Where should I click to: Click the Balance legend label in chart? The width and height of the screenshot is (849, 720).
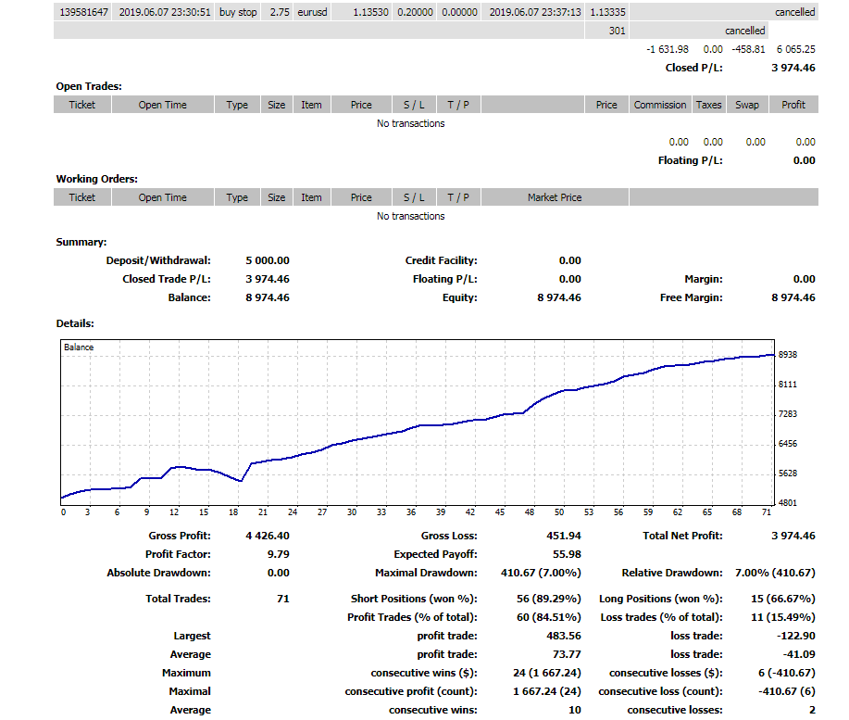pyautogui.click(x=79, y=347)
